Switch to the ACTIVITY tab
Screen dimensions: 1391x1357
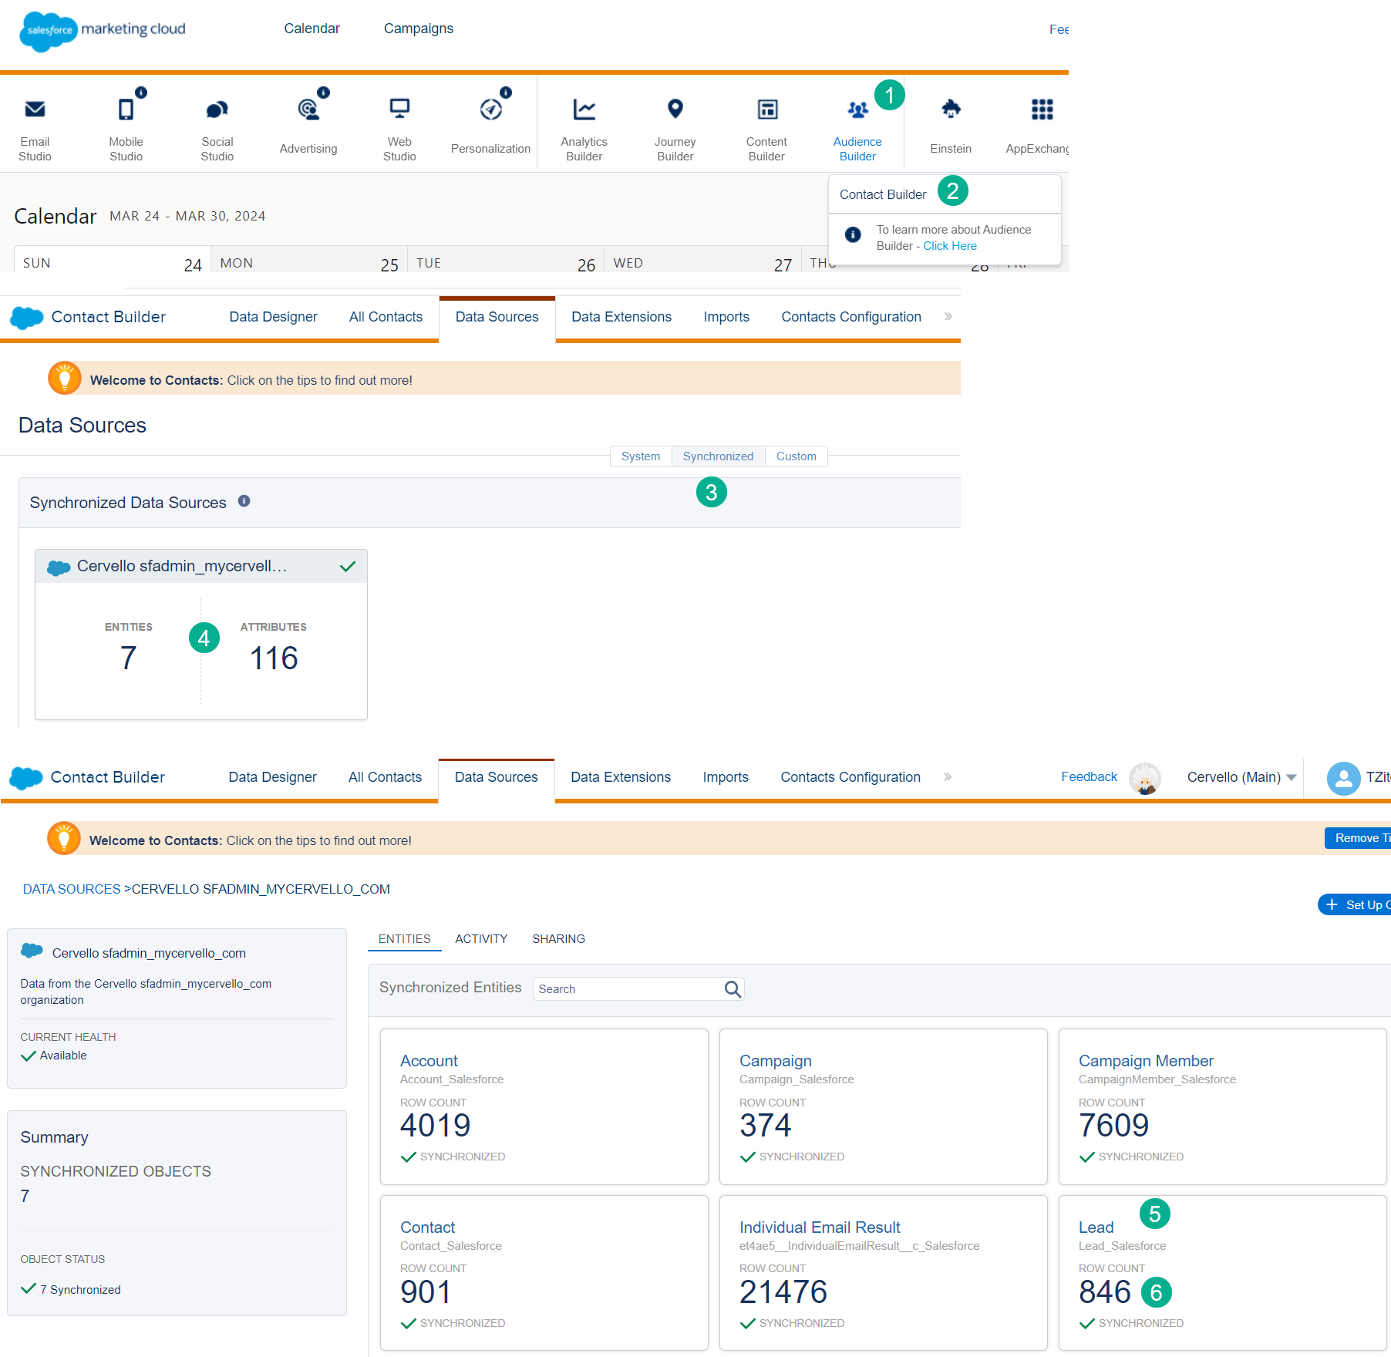(x=480, y=938)
